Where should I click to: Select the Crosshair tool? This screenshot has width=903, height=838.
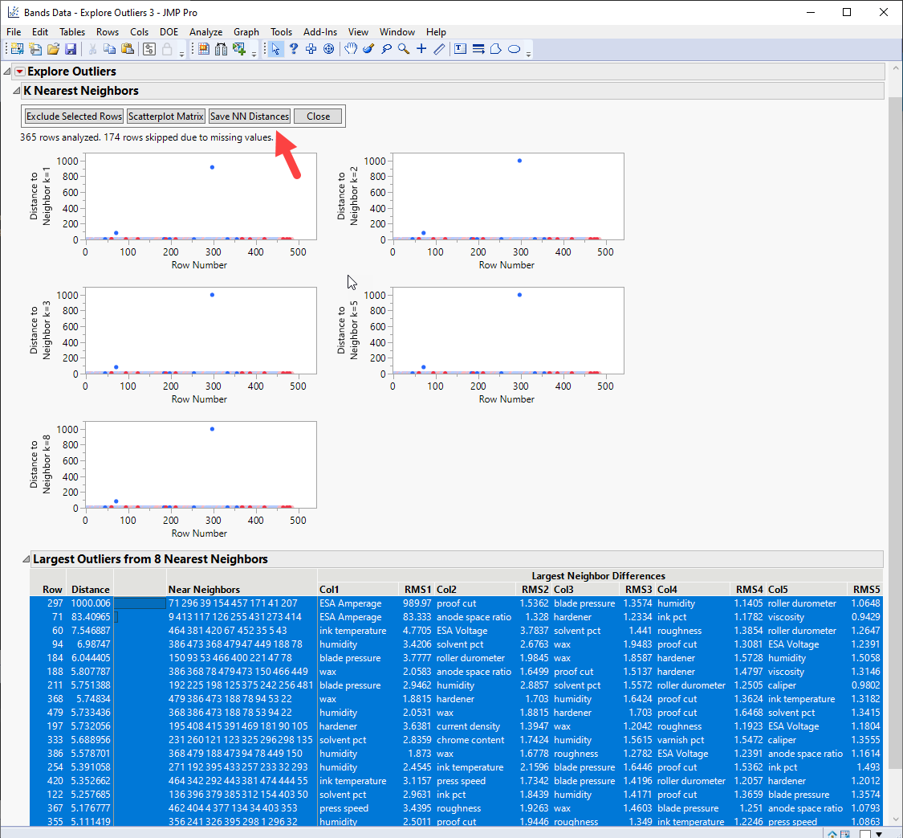point(421,48)
